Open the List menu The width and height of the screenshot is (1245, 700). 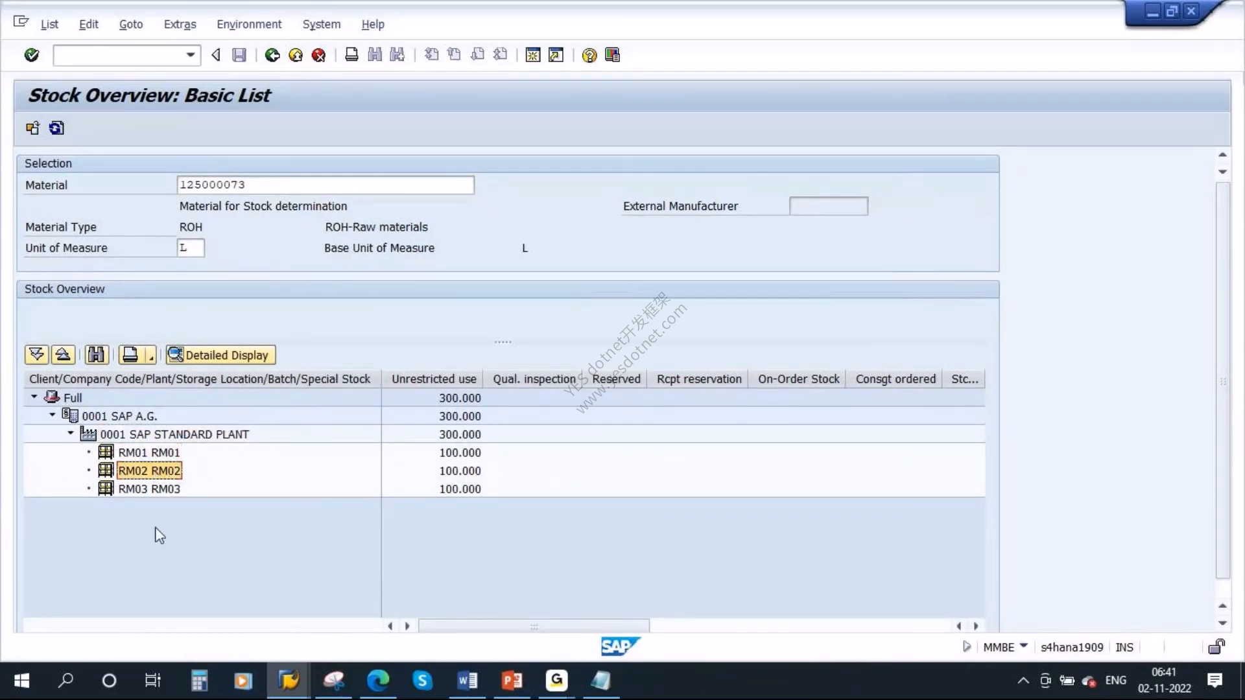pos(49,24)
